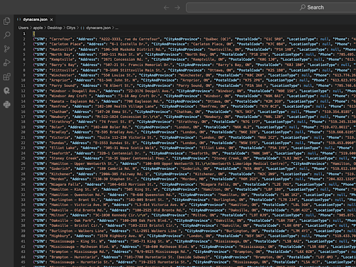Click "Brampton - Hurontario" STN value
The width and height of the screenshot is (356, 267).
pos(74,257)
